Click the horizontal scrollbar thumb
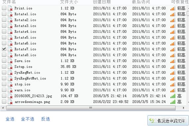Image resolution: width=189 pixels, height=126 pixels. coord(91,108)
